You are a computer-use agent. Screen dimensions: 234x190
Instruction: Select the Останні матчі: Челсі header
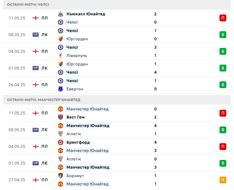[x=117, y=5]
